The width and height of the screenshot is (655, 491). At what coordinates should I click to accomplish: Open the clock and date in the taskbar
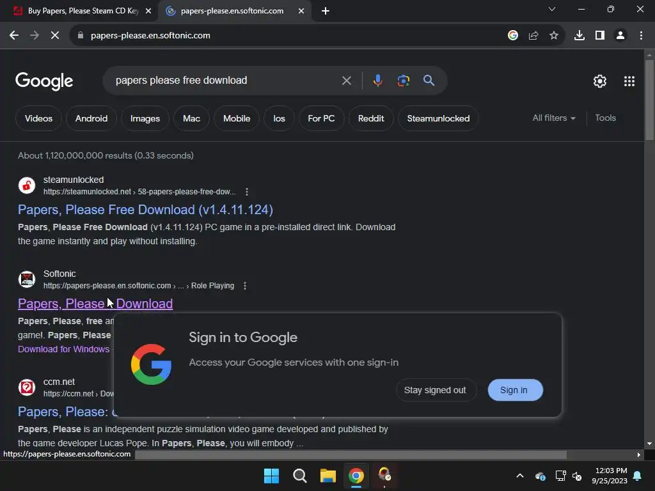tap(610, 476)
